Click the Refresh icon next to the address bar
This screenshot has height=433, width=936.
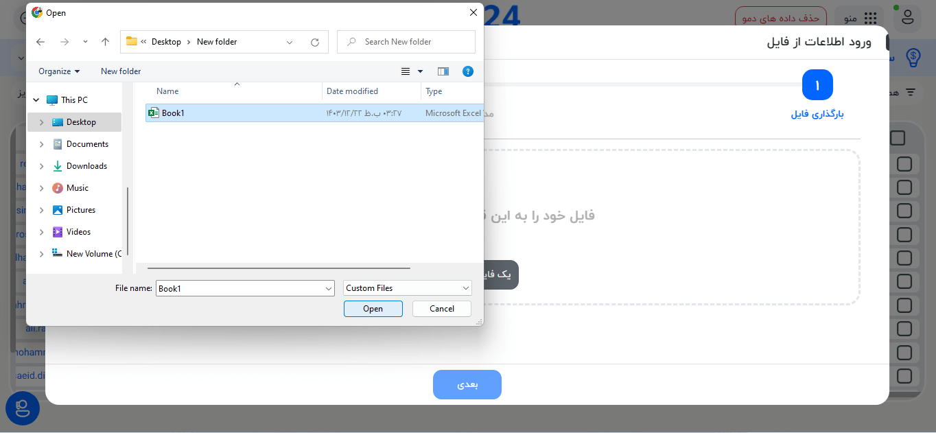click(315, 41)
